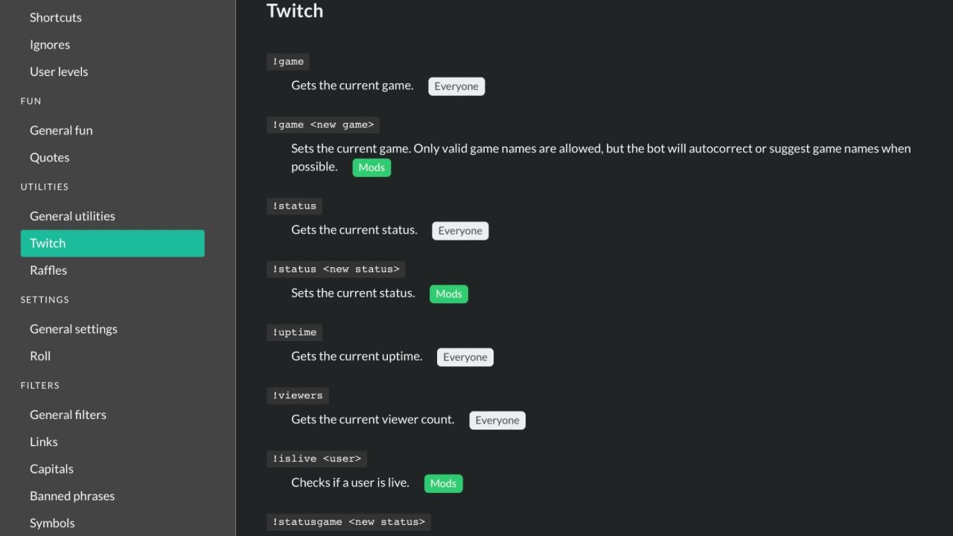Open the Banned phrases filter
This screenshot has width=953, height=536.
[x=71, y=495]
